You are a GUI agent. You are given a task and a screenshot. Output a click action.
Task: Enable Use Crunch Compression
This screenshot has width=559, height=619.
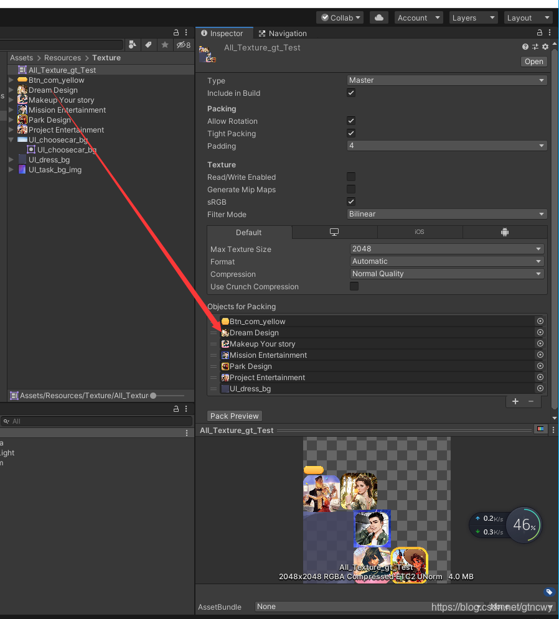click(x=354, y=286)
